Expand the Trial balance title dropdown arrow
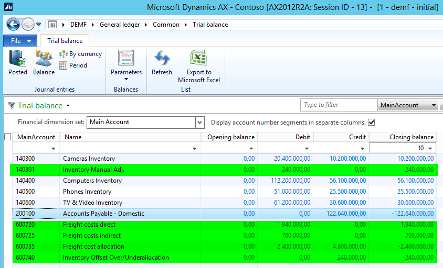The width and height of the screenshot is (443, 268). click(68, 106)
